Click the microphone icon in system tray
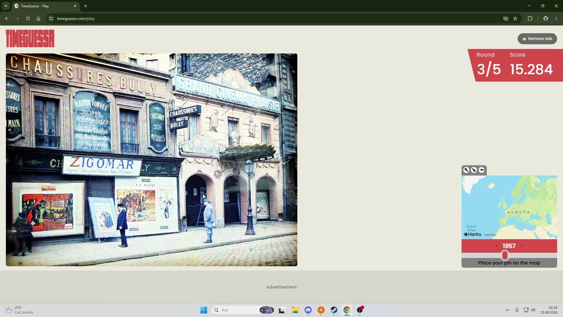The height and width of the screenshot is (317, 563). pos(517,310)
